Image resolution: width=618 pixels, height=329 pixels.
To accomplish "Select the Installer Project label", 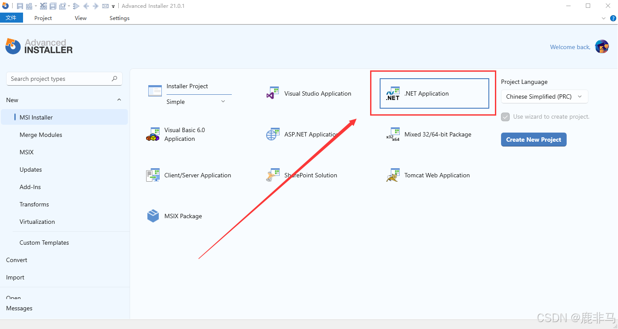I will coord(187,86).
